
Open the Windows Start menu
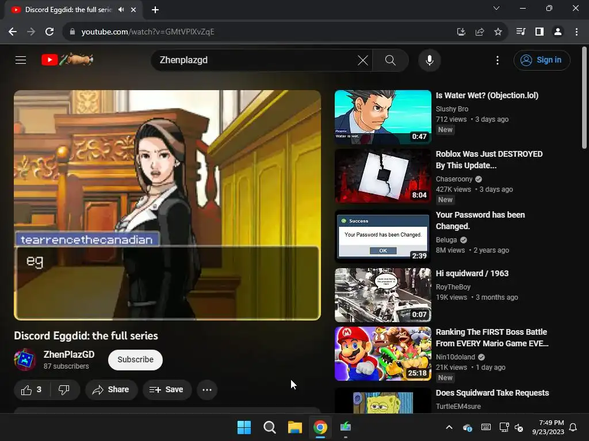click(x=244, y=427)
